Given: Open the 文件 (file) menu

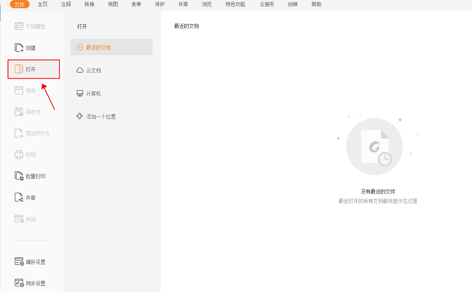Looking at the screenshot, I should coord(19,5).
